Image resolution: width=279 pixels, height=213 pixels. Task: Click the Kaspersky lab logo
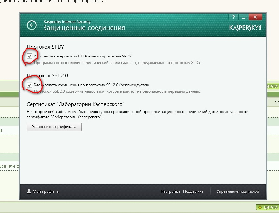(x=245, y=27)
